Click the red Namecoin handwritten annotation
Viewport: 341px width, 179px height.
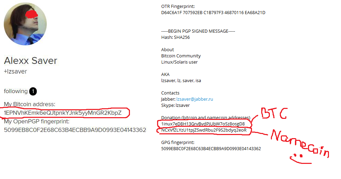point(300,143)
